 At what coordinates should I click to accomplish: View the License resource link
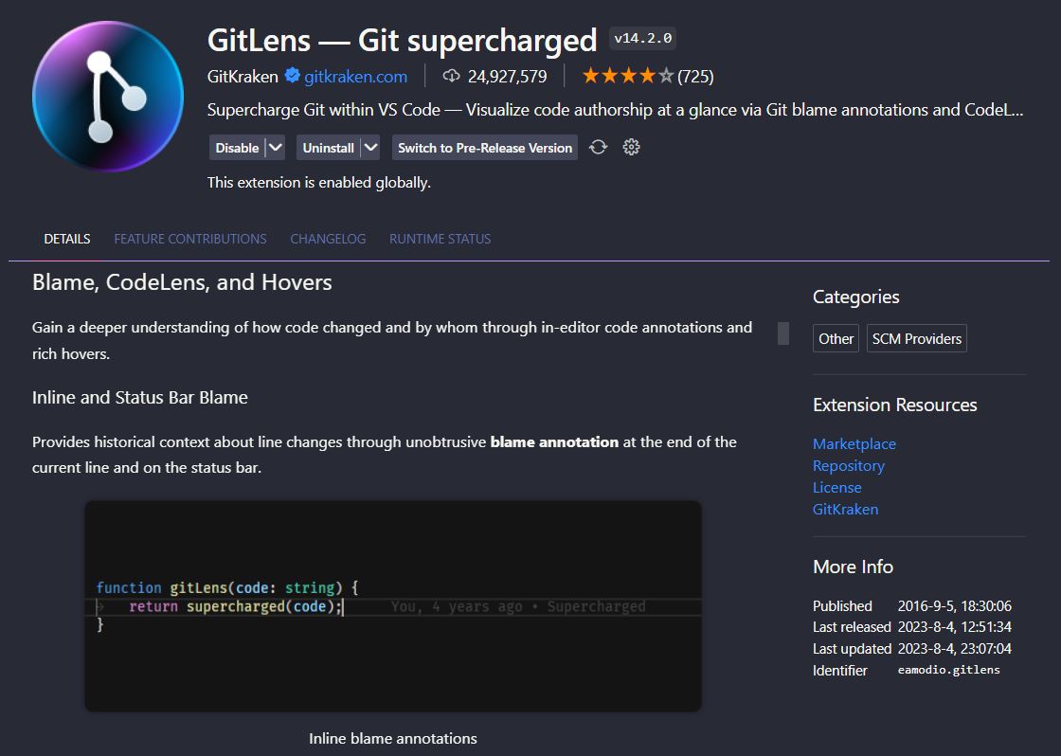(x=837, y=487)
